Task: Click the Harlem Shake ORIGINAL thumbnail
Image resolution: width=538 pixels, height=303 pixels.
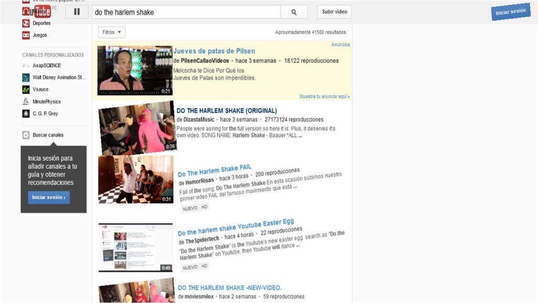Action: [x=137, y=128]
